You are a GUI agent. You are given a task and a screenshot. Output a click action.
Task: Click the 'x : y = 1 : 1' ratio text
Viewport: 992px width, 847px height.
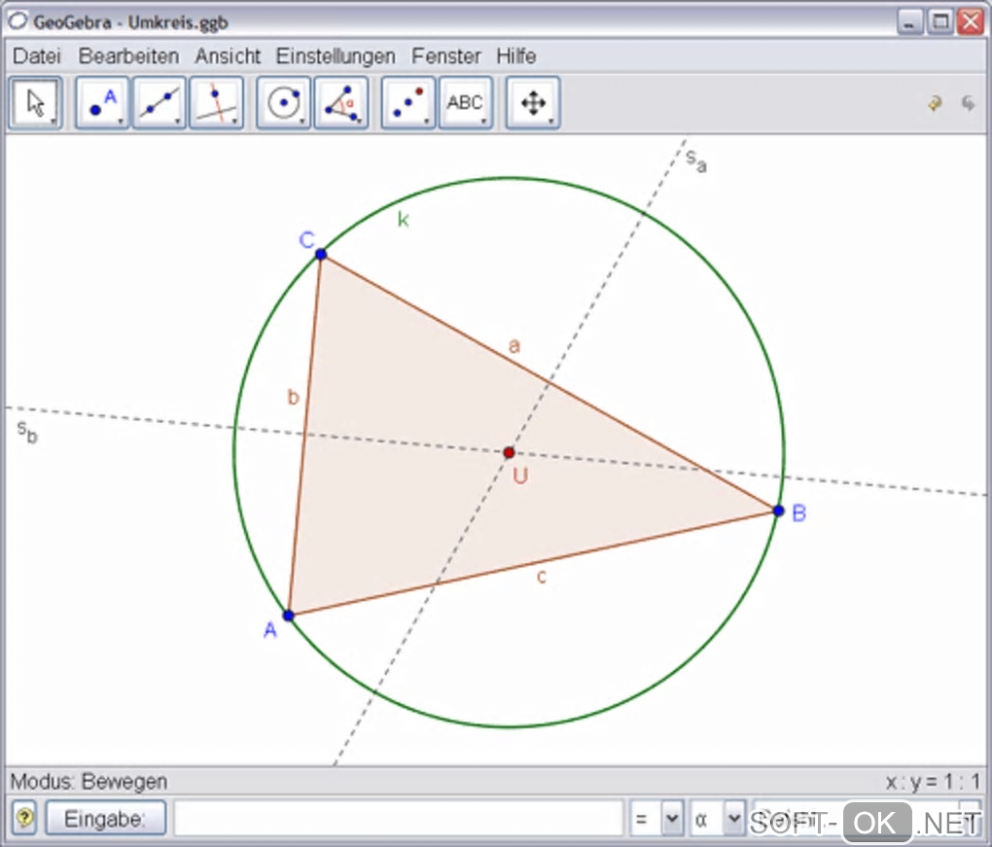pyautogui.click(x=933, y=782)
